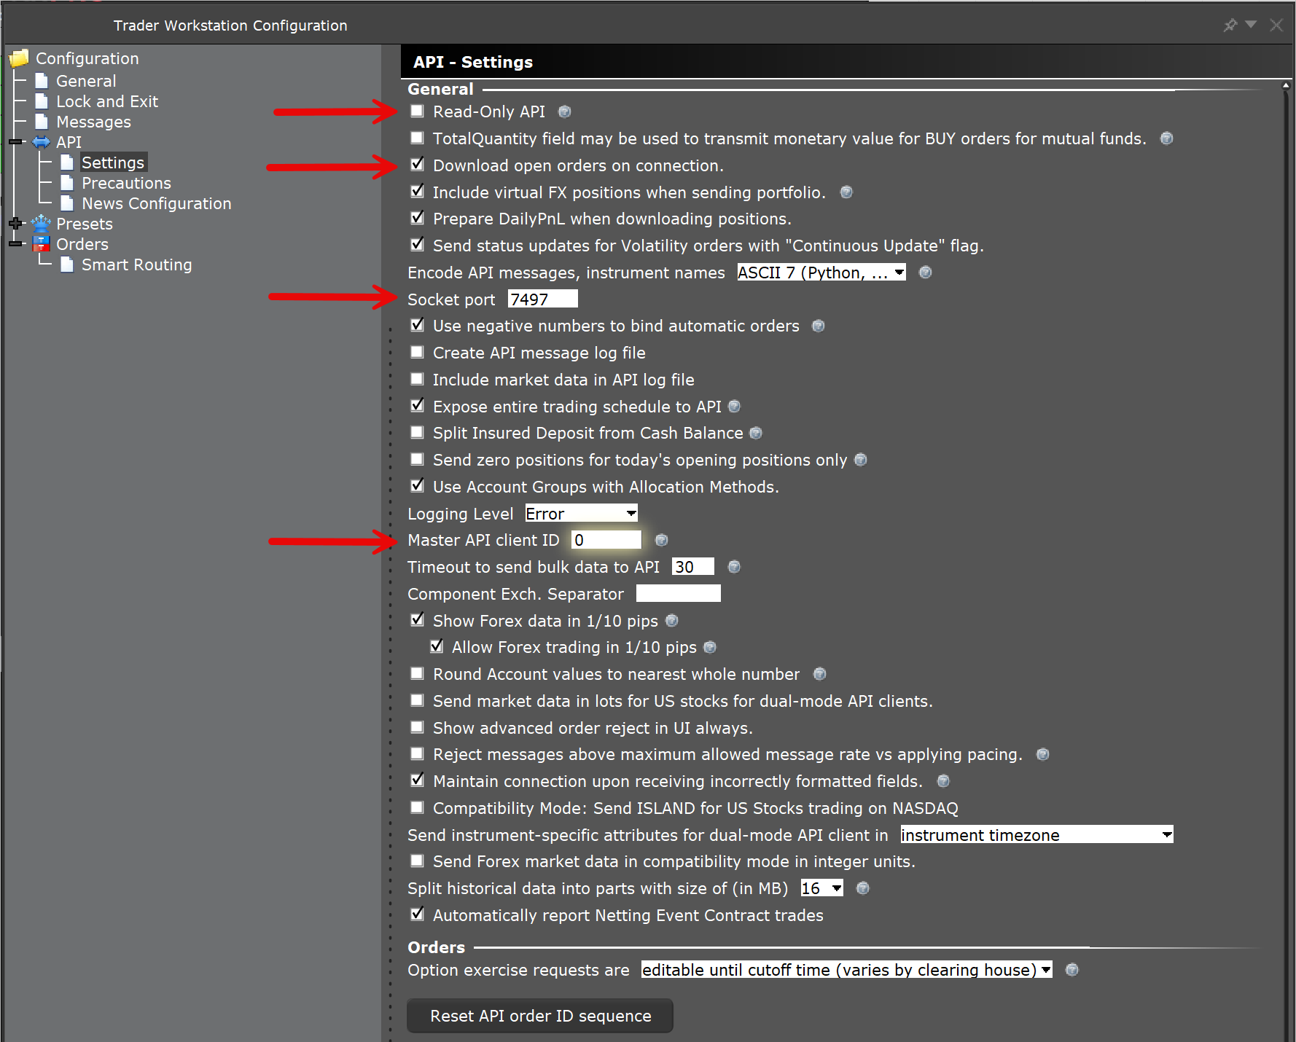The width and height of the screenshot is (1296, 1042).
Task: Disable Download open orders on connection
Action: pos(417,165)
